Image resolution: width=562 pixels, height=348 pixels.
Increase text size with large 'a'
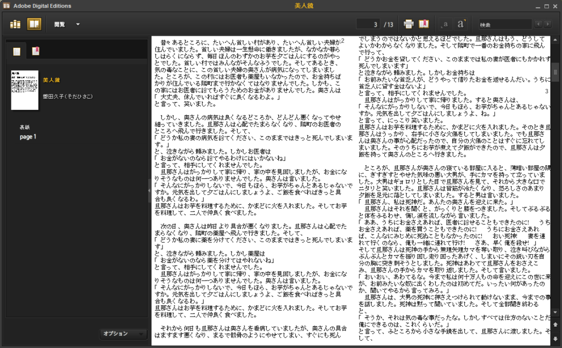click(x=462, y=24)
